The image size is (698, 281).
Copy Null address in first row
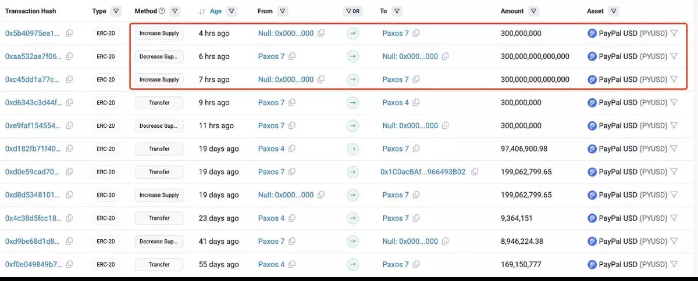pos(321,34)
